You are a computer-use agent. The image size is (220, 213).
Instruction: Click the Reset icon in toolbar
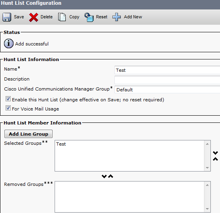click(x=89, y=17)
